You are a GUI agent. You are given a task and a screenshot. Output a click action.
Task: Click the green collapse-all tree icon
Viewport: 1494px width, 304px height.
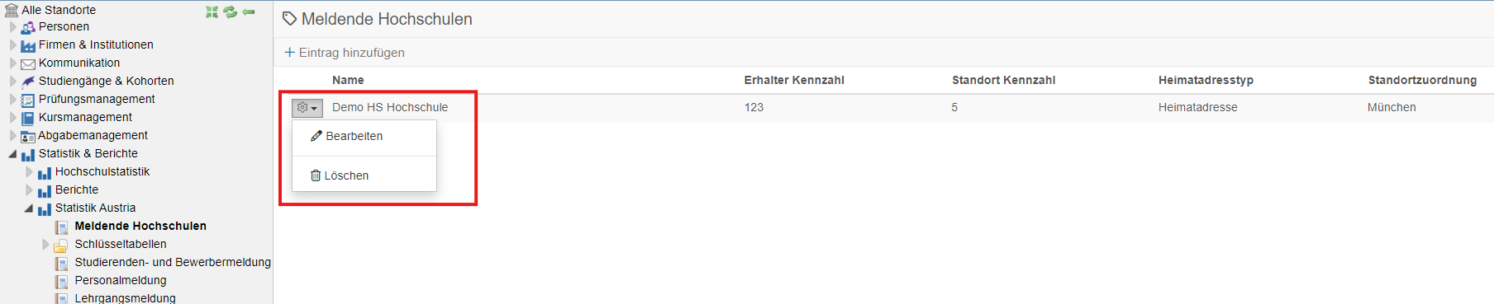212,12
